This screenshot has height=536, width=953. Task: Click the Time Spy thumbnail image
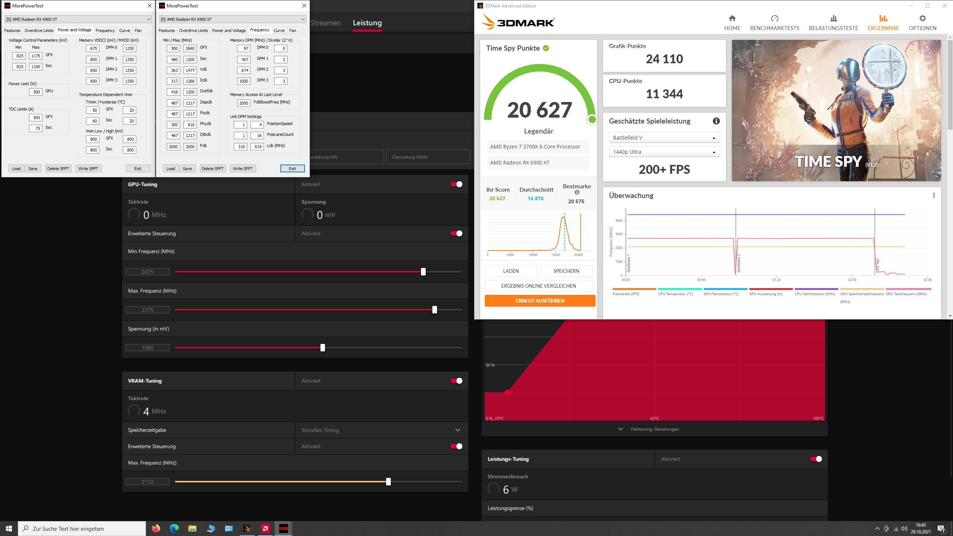[836, 111]
